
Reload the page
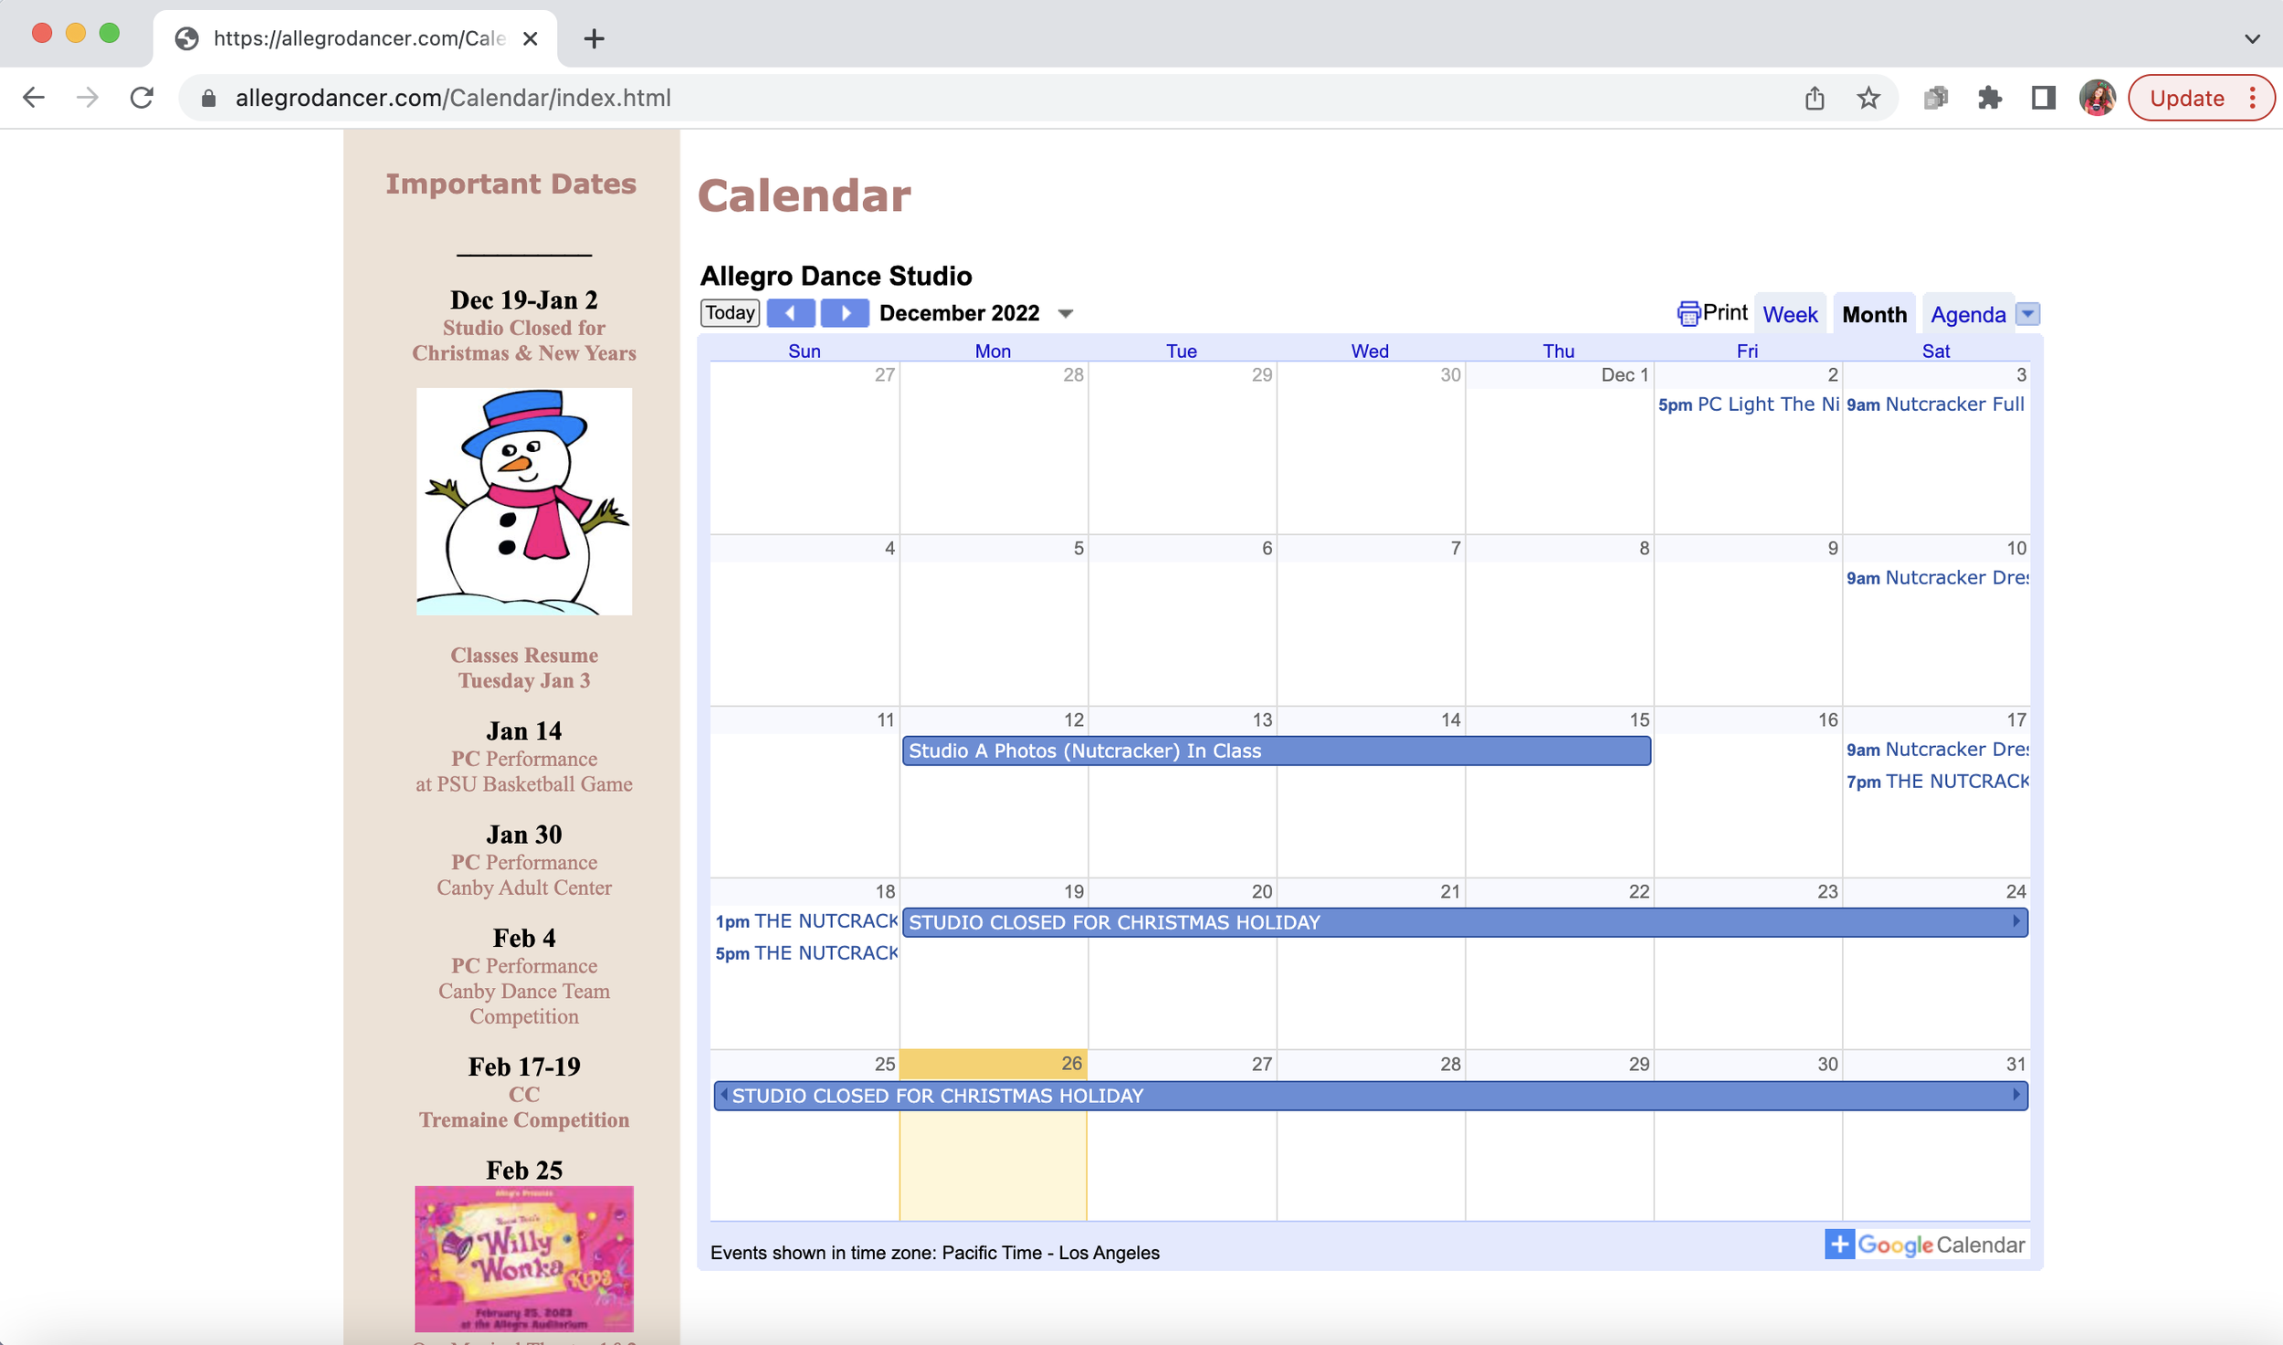142,98
